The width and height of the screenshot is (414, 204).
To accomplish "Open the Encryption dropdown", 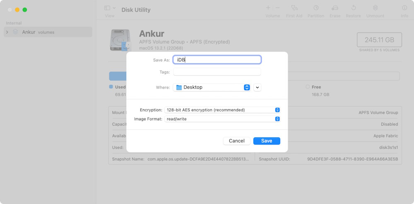I will coord(222,110).
